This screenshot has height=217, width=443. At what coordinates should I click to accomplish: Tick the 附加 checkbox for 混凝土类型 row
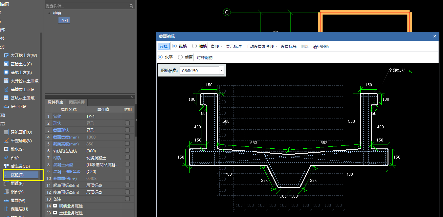pos(127,164)
